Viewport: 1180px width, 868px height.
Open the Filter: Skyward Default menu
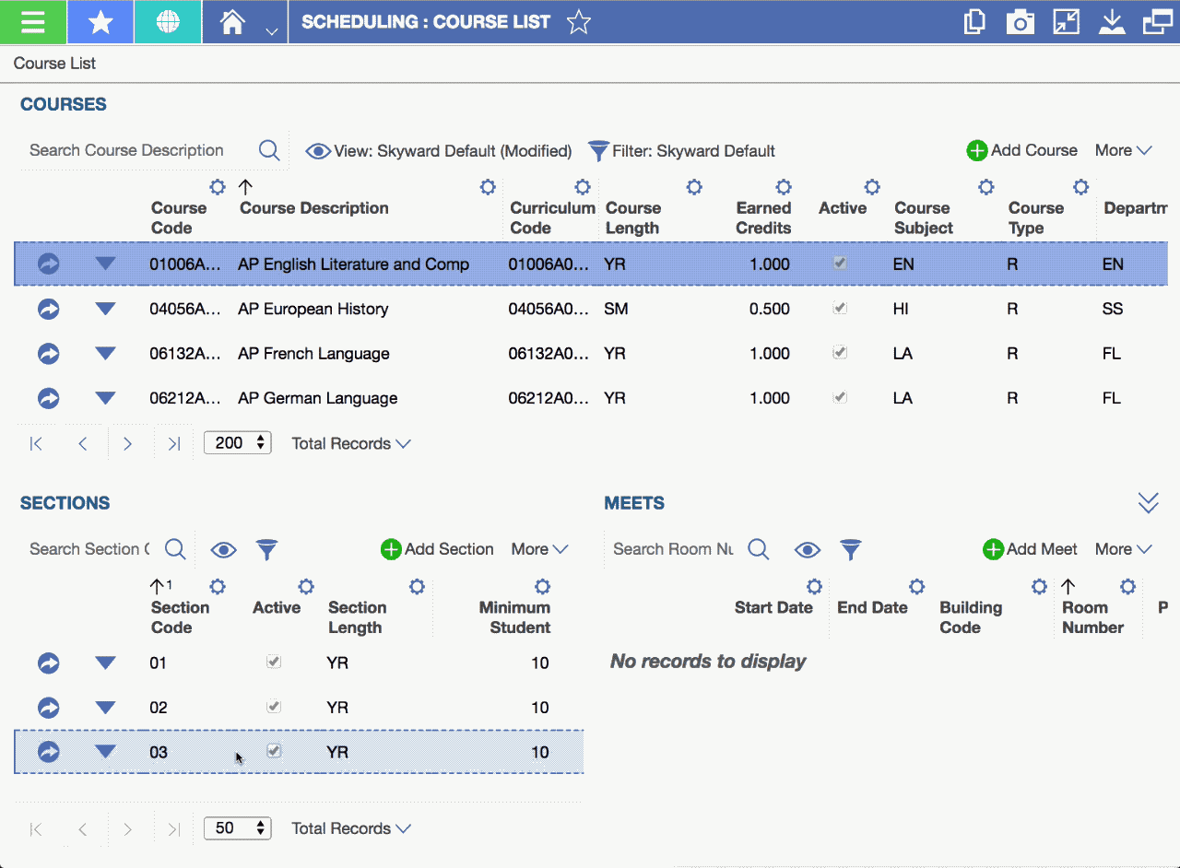coord(682,151)
